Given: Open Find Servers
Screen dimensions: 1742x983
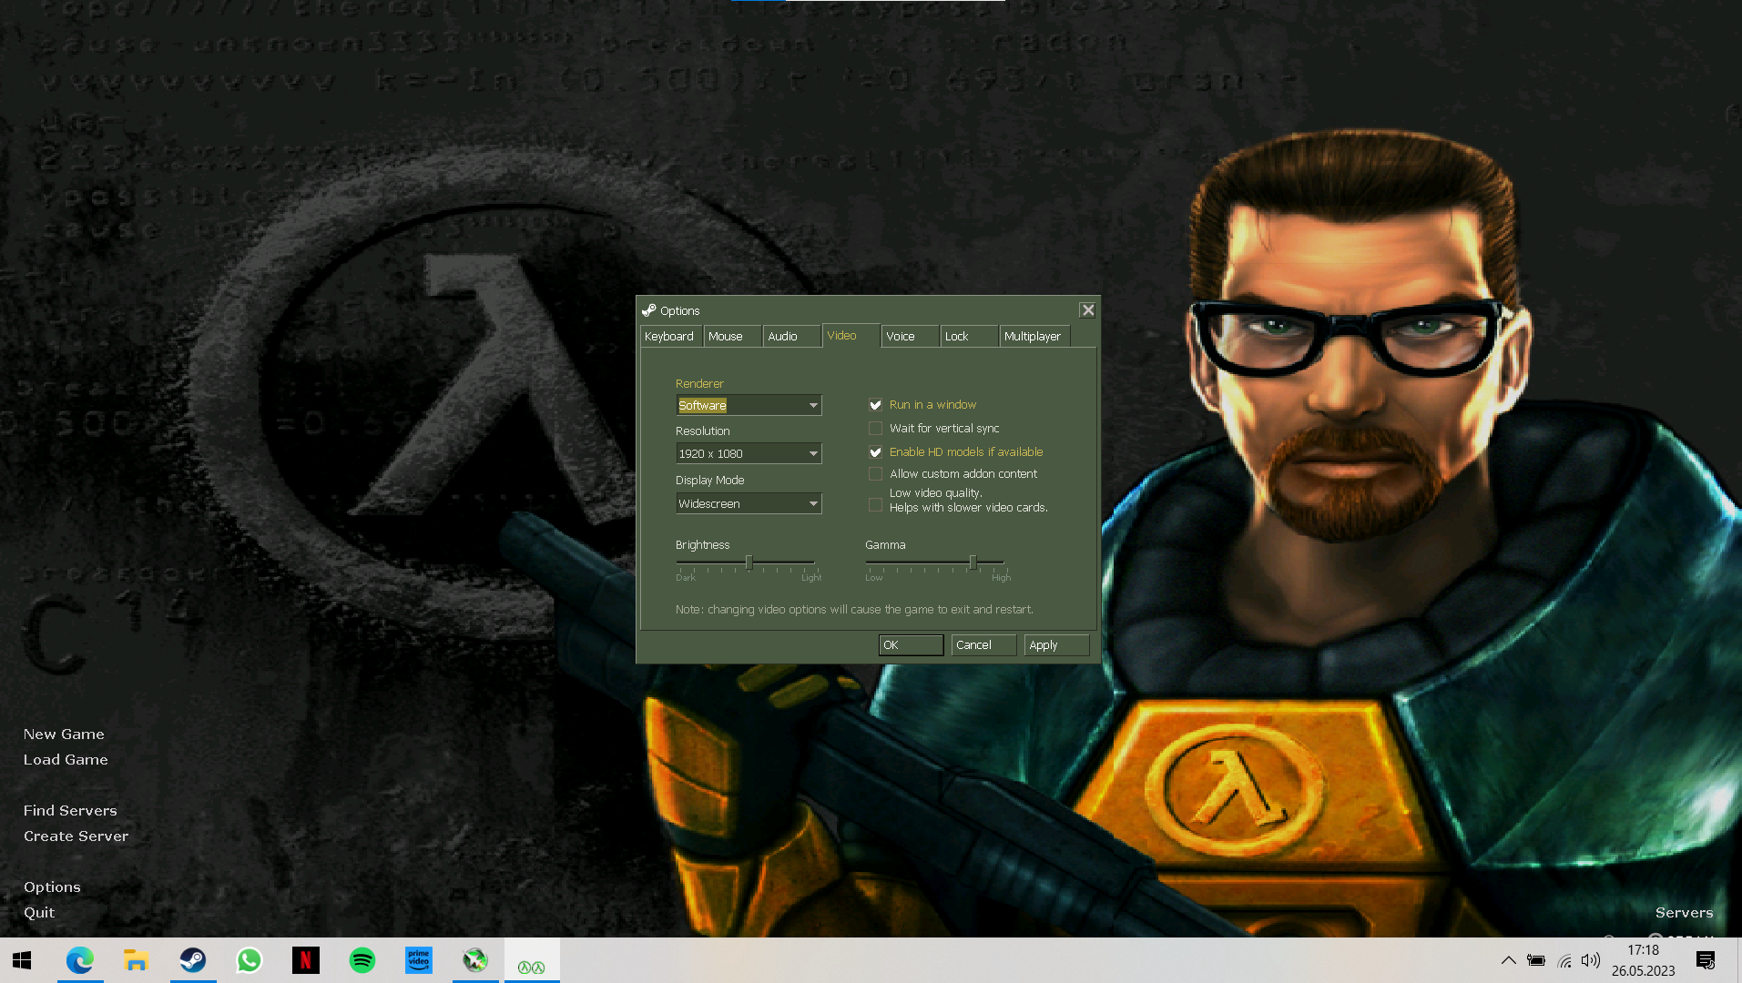Looking at the screenshot, I should click(x=70, y=811).
